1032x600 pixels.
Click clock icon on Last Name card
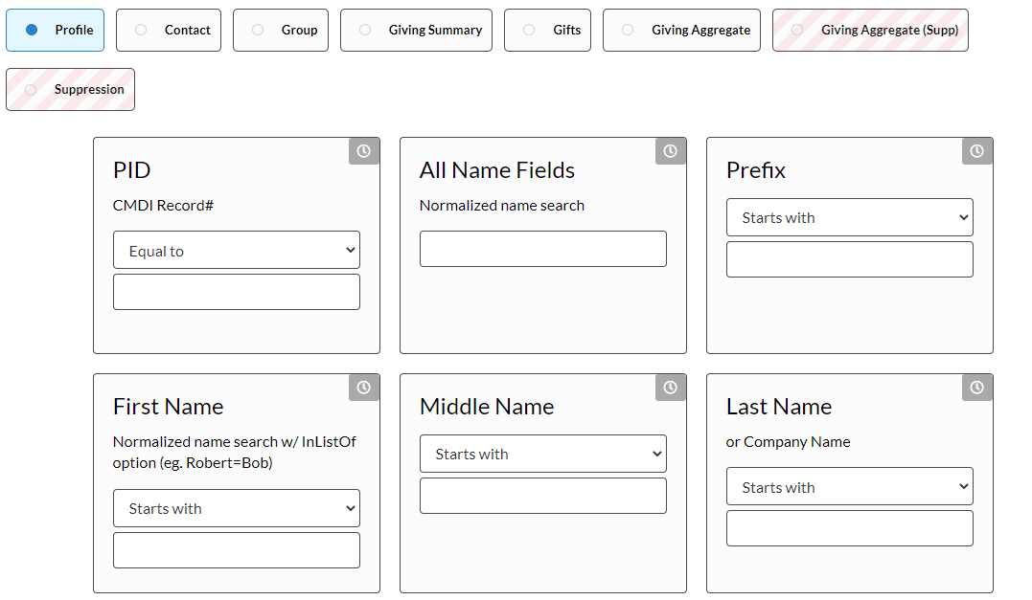coord(977,388)
